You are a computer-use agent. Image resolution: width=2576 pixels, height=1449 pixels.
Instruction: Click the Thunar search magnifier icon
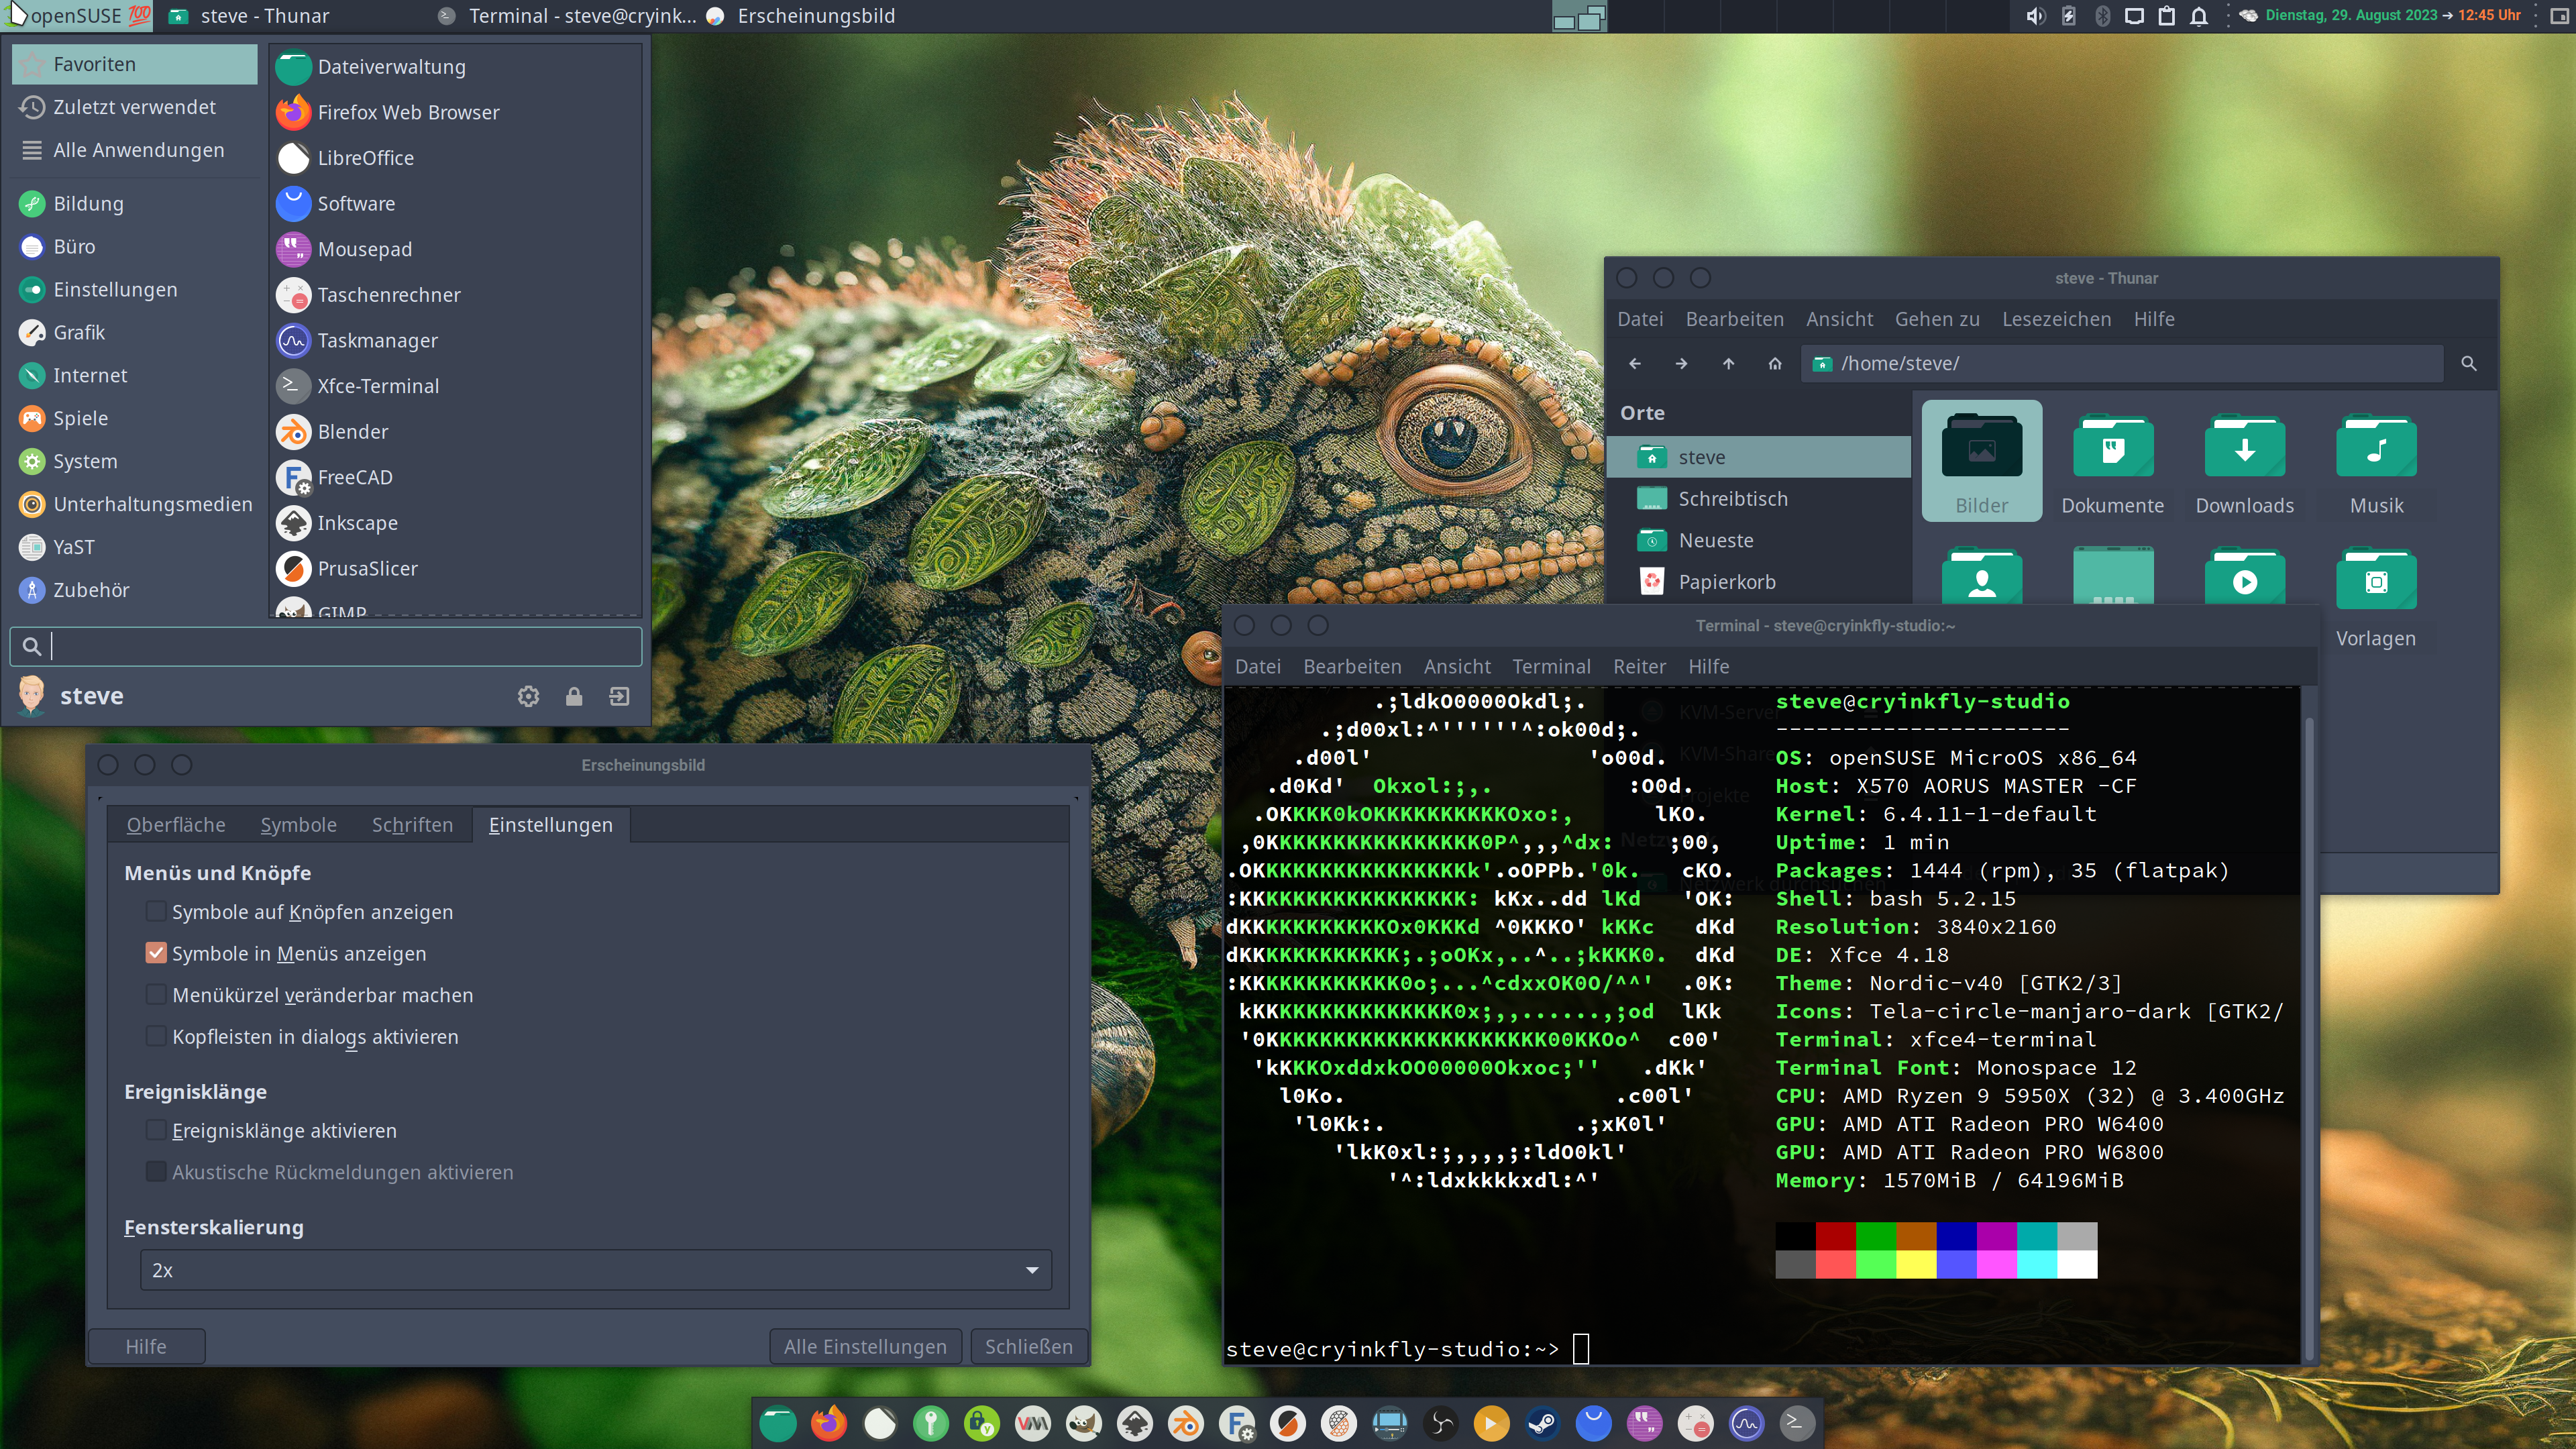[2468, 364]
